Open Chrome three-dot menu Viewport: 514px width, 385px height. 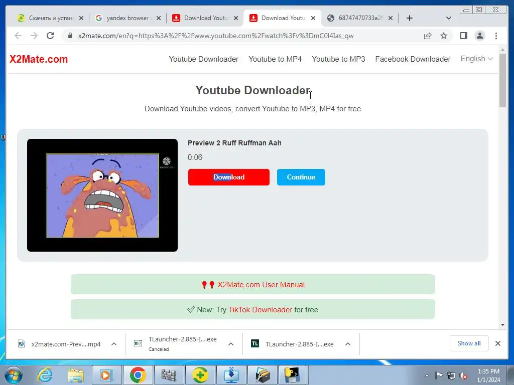tap(496, 36)
